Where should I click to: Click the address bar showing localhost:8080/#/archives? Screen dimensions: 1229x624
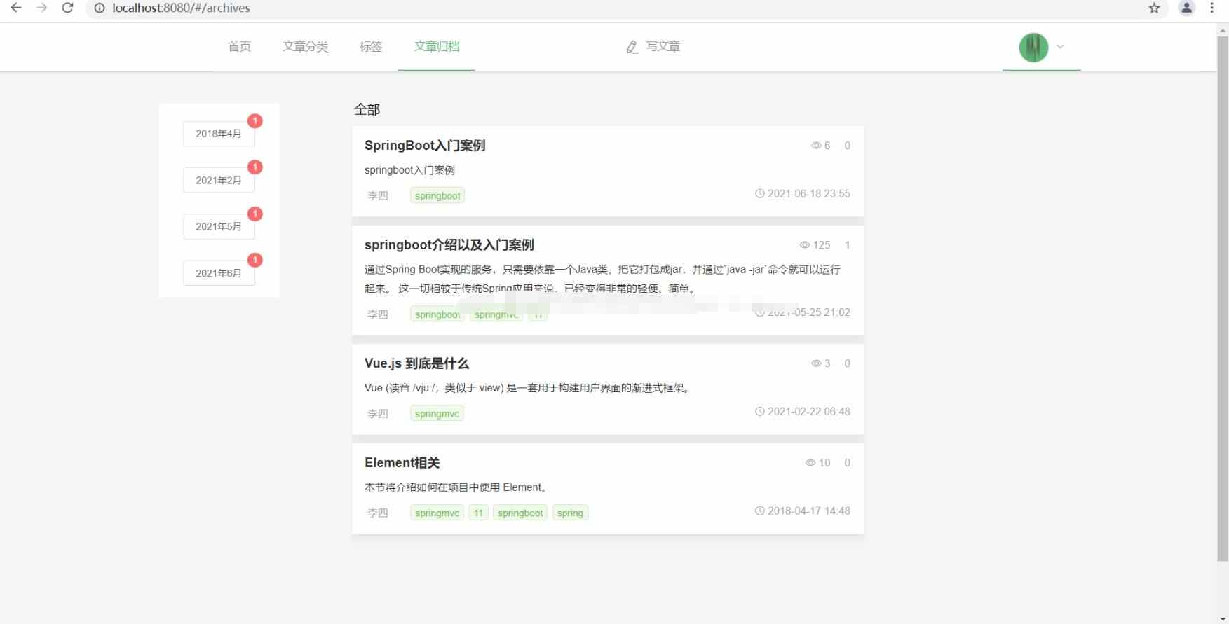tap(181, 8)
